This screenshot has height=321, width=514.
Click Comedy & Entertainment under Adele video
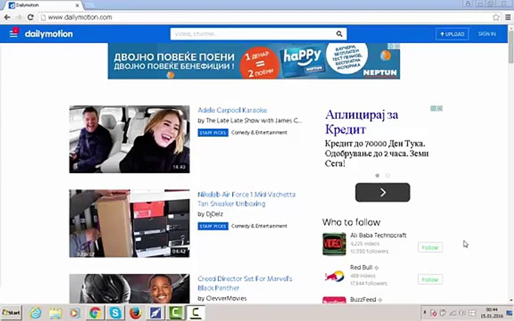click(x=259, y=133)
